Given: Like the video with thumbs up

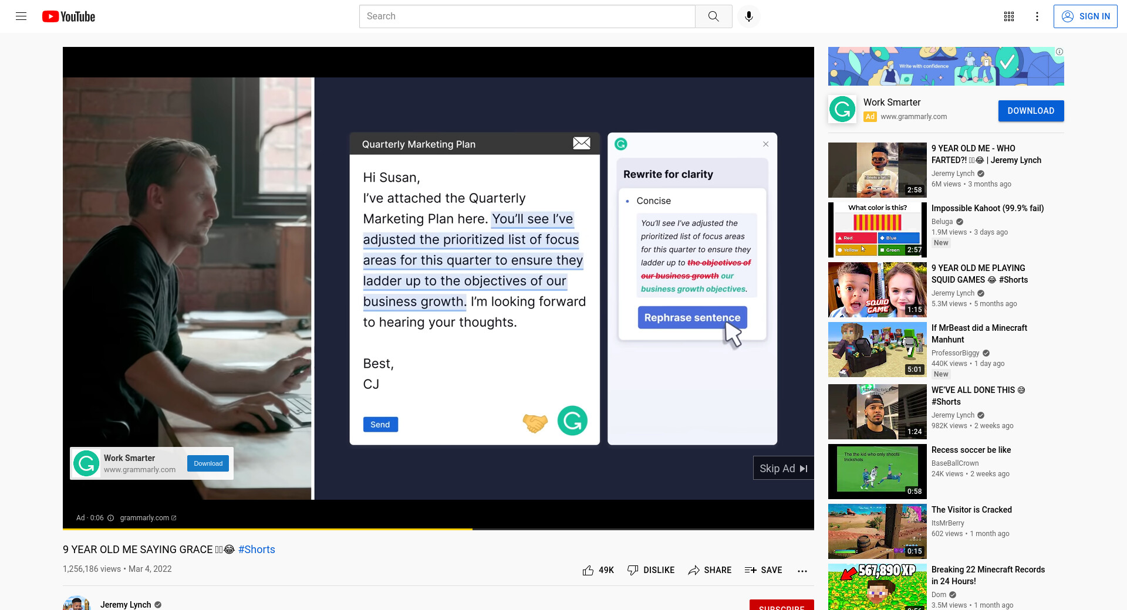Looking at the screenshot, I should point(598,570).
